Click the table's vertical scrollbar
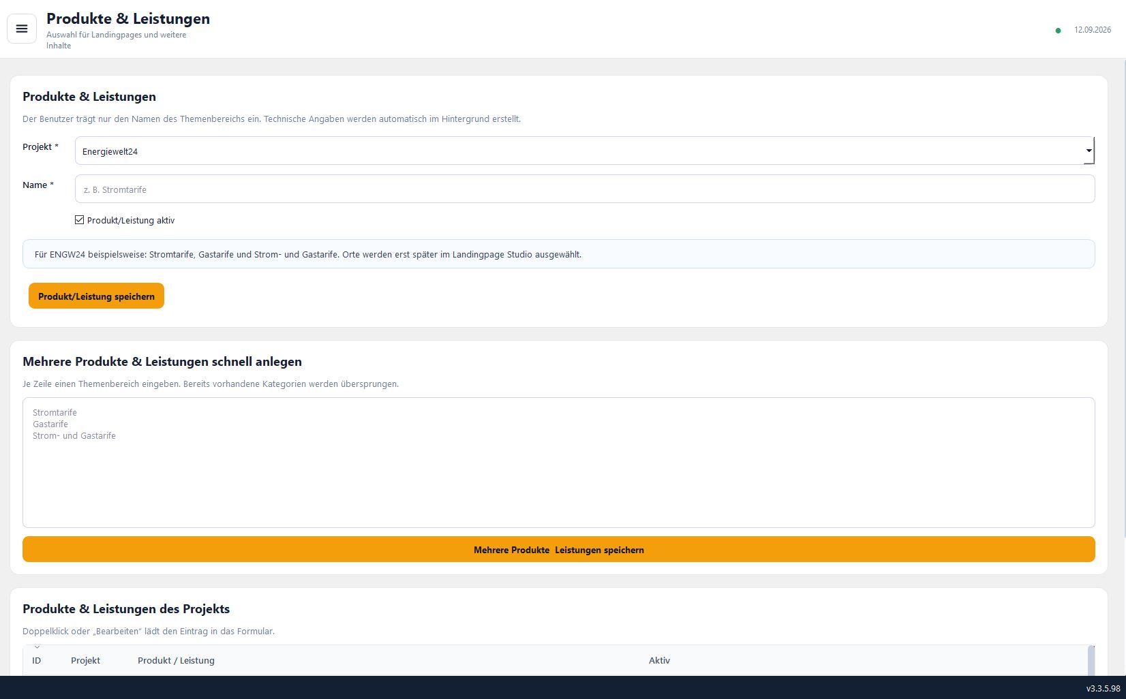Viewport: 1126px width, 699px height. (1091, 660)
